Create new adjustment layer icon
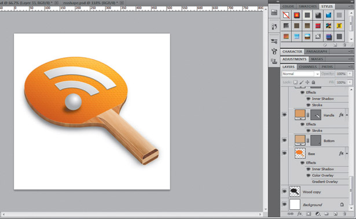 click(x=318, y=214)
